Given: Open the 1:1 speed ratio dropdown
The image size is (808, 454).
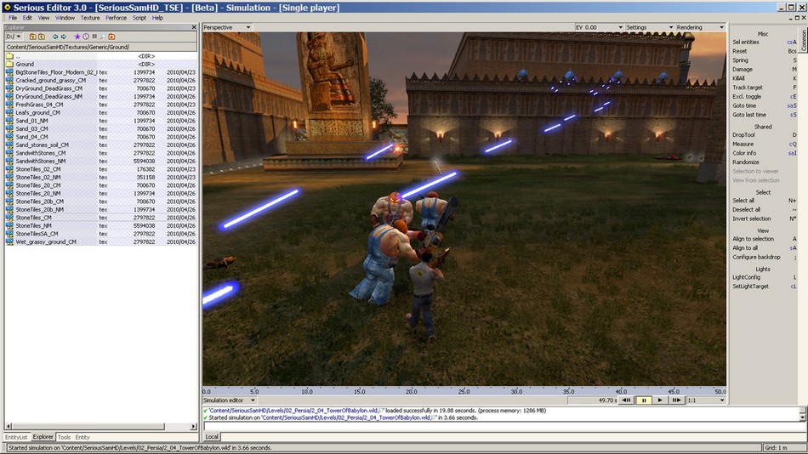Looking at the screenshot, I should (705, 400).
